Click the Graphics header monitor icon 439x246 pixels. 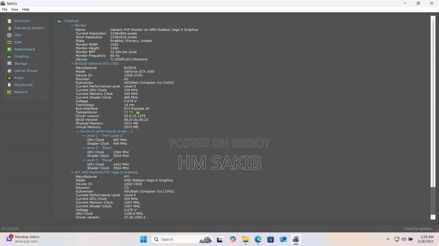coord(59,21)
